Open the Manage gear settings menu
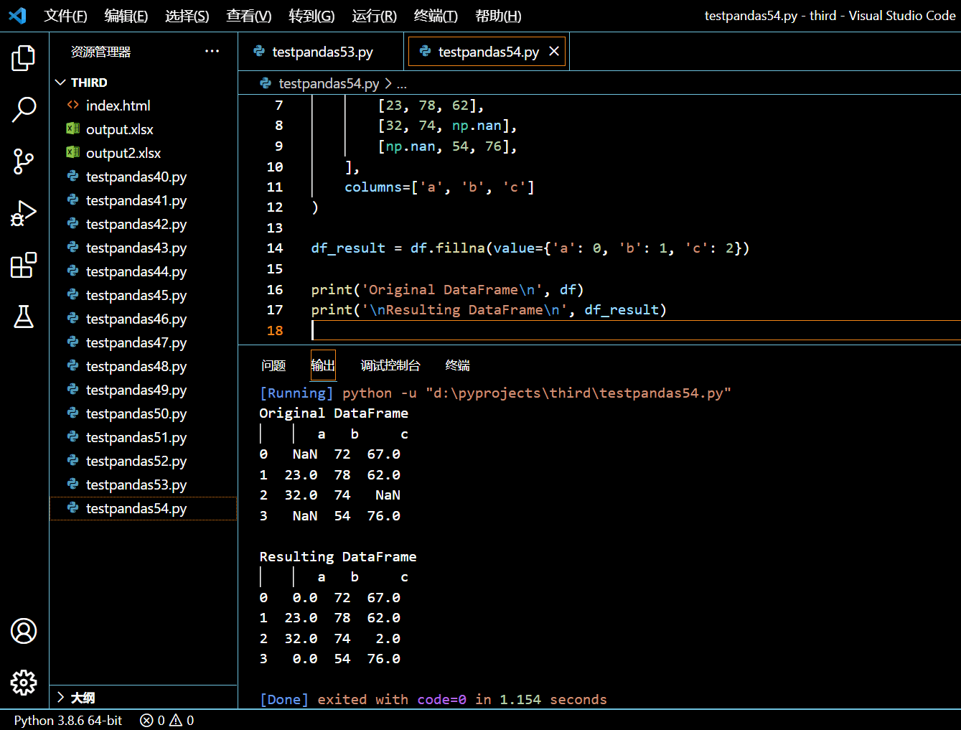The width and height of the screenshot is (961, 730). [x=24, y=683]
